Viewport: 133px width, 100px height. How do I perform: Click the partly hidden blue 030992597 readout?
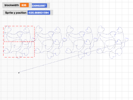(39, 6)
